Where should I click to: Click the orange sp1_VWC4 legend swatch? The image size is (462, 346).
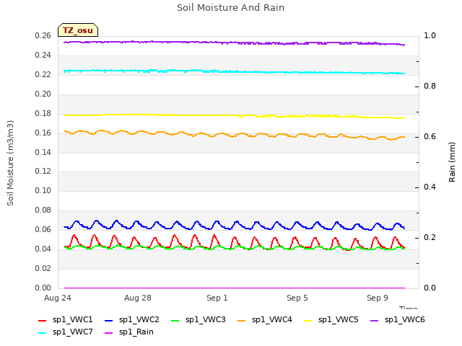click(242, 321)
